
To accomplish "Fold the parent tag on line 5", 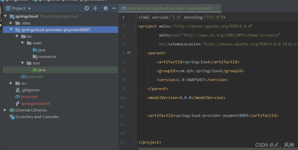I will pyautogui.click(x=136, y=53).
